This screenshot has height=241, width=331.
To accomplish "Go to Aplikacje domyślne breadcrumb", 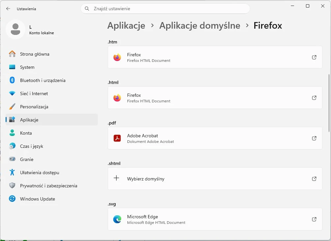I will point(200,26).
